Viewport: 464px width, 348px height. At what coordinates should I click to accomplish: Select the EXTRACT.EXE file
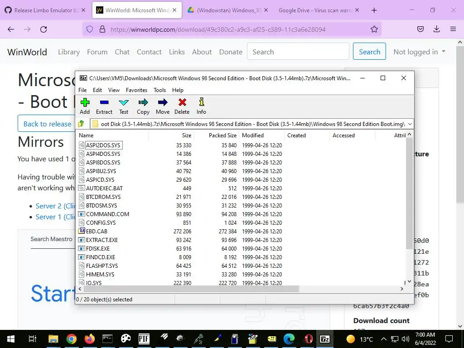pos(102,240)
